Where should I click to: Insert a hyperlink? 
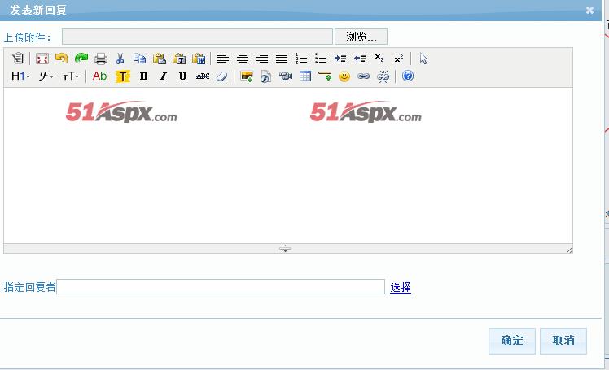click(364, 76)
